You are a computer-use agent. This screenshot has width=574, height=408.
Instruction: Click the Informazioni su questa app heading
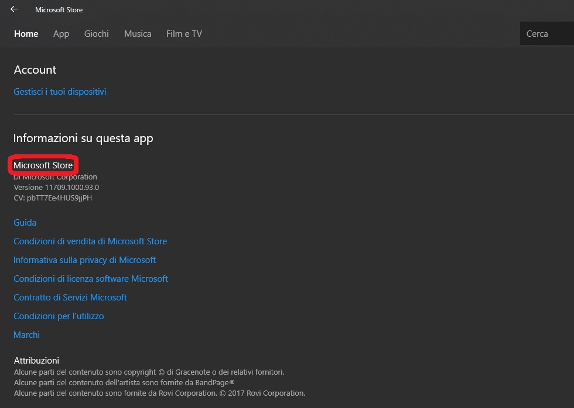(83, 138)
